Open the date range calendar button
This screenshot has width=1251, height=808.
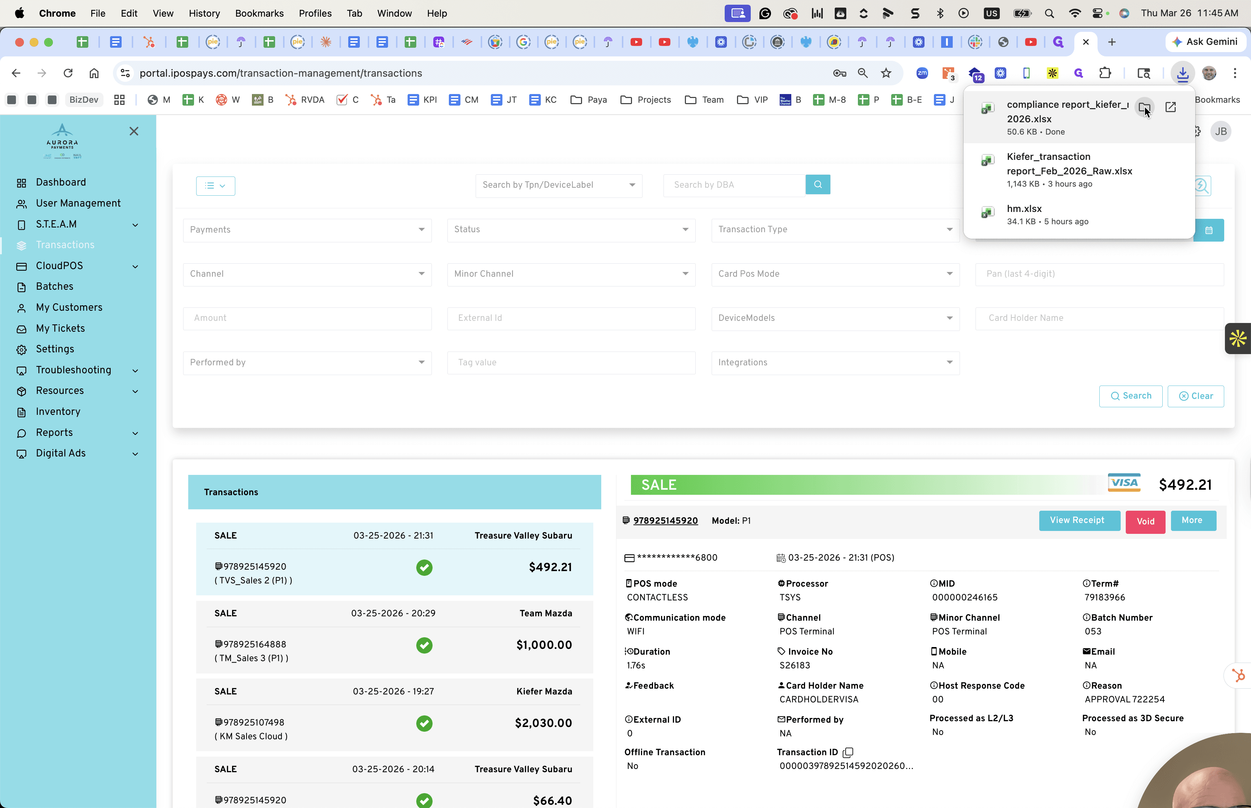click(1209, 230)
